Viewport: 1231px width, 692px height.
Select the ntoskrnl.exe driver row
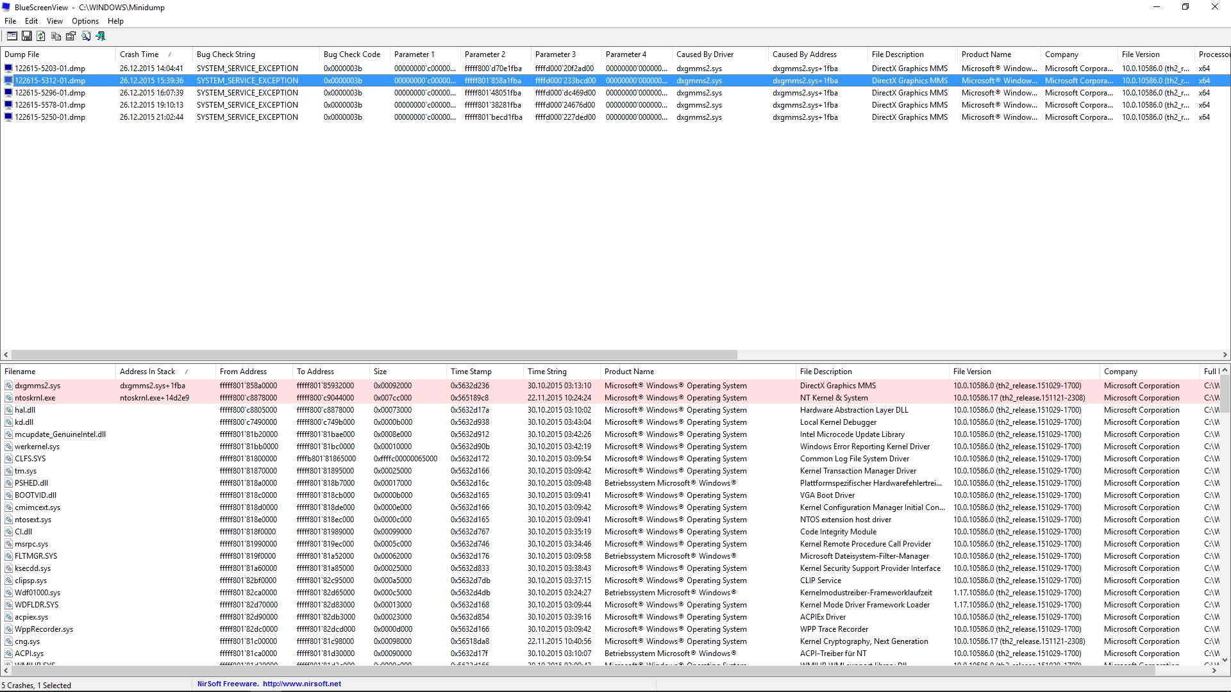coord(35,398)
